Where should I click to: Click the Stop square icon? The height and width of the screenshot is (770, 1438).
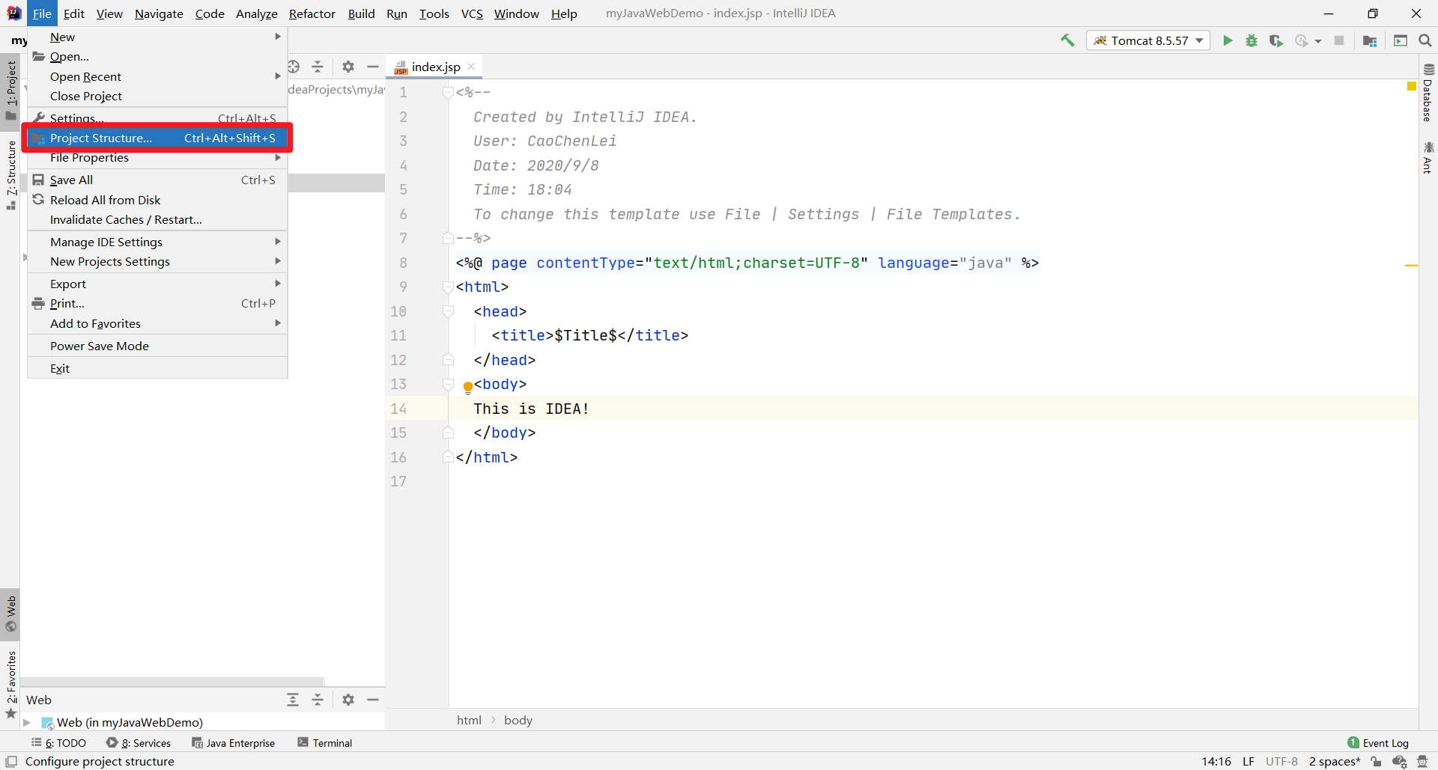1339,40
